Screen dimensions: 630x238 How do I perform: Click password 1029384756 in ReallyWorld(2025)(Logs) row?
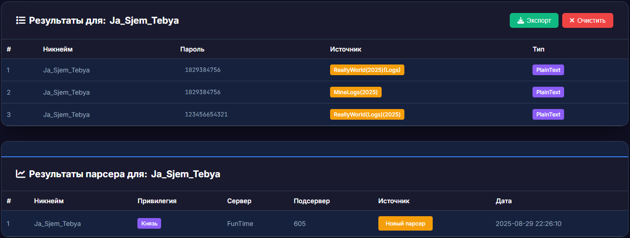[x=202, y=70]
